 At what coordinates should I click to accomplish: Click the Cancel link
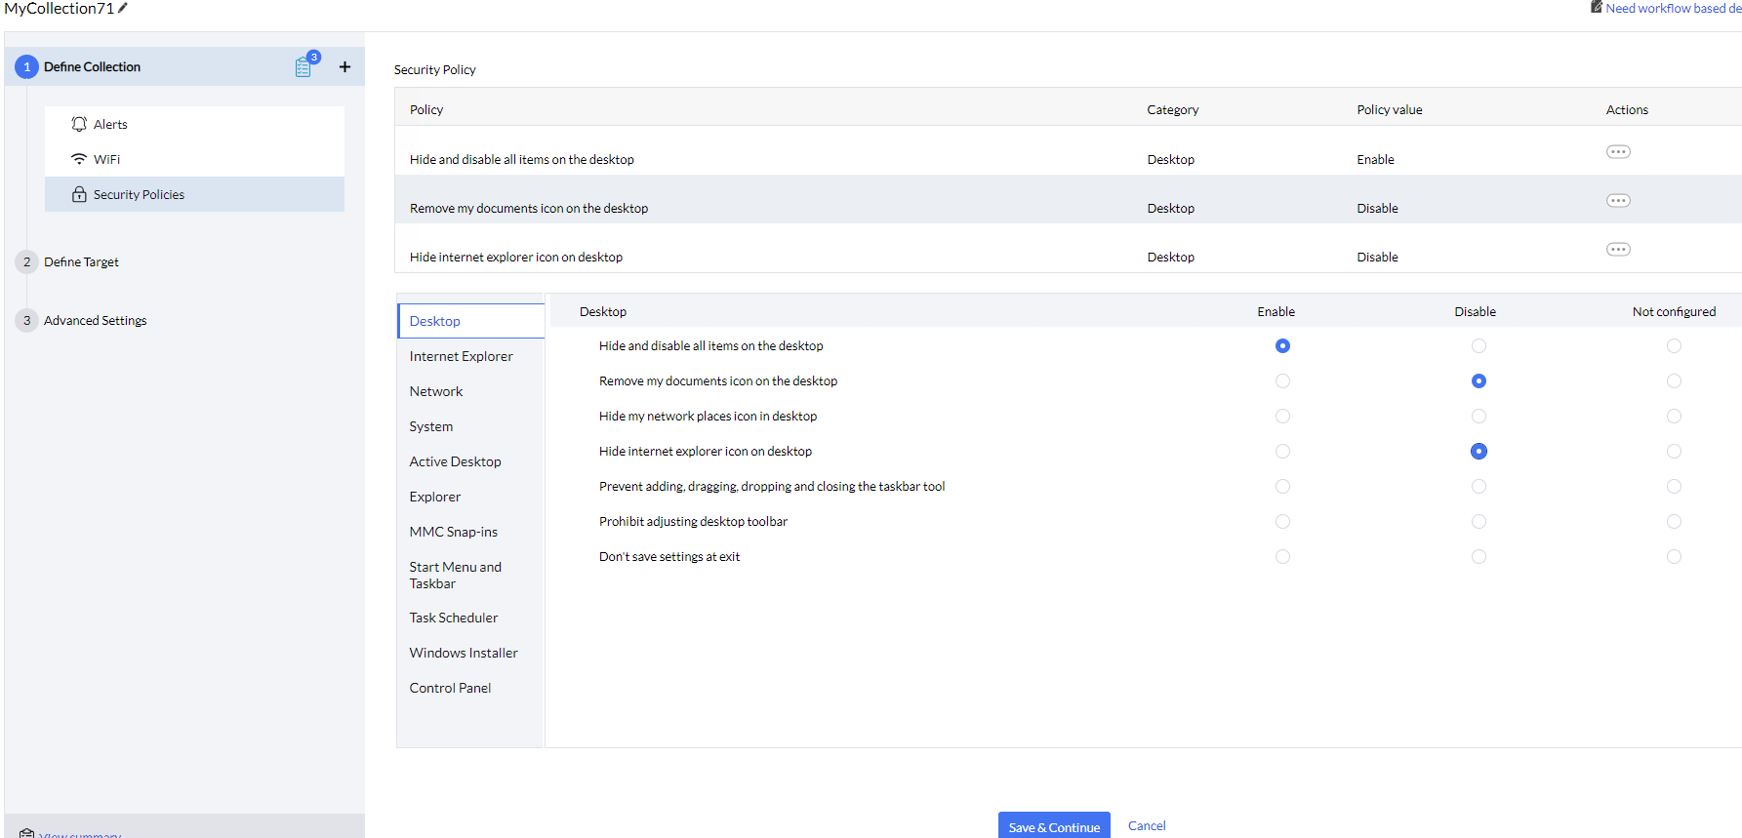1147,825
